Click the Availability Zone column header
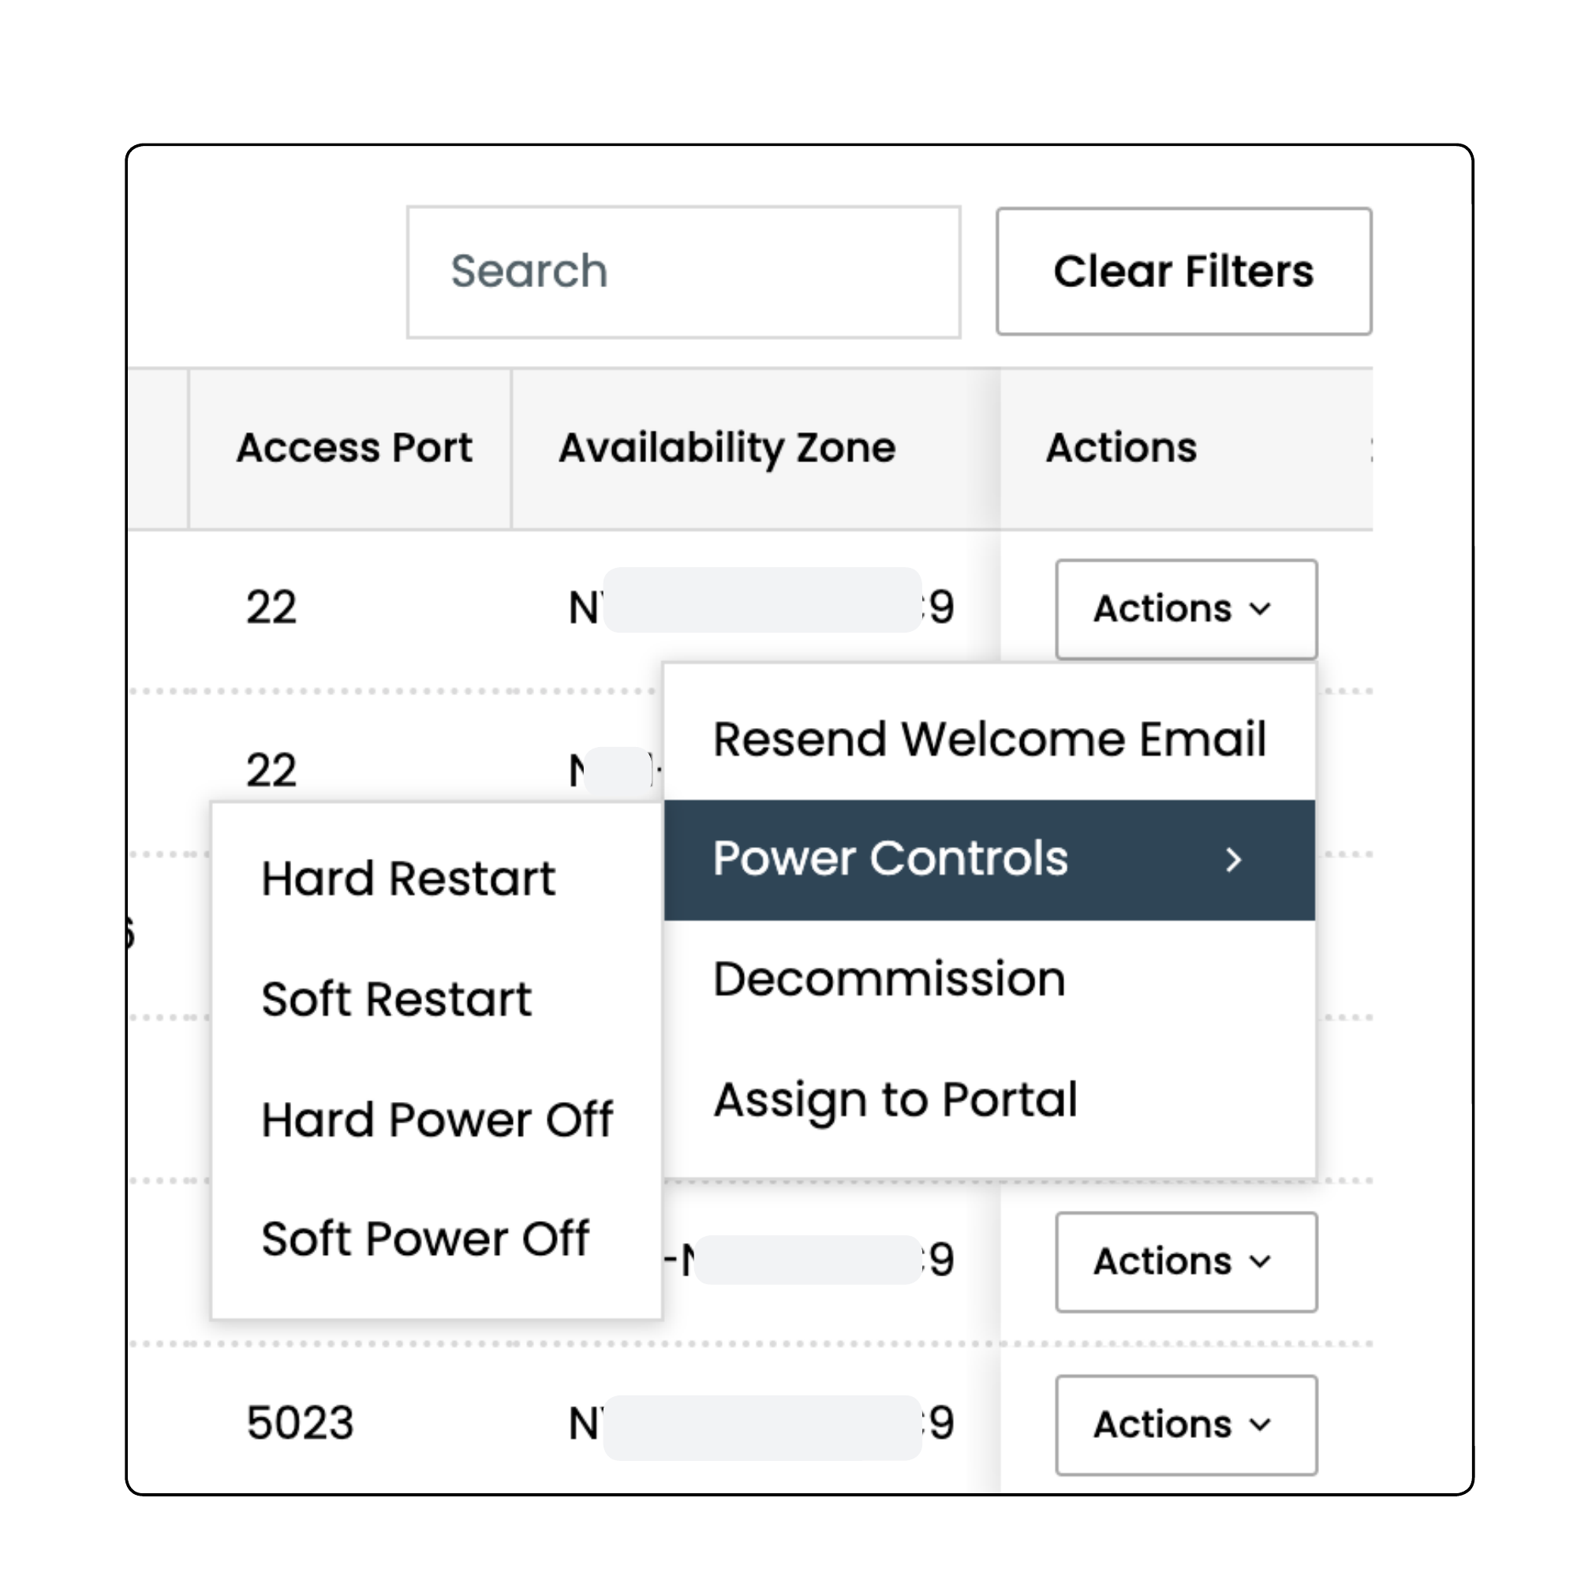 [727, 448]
